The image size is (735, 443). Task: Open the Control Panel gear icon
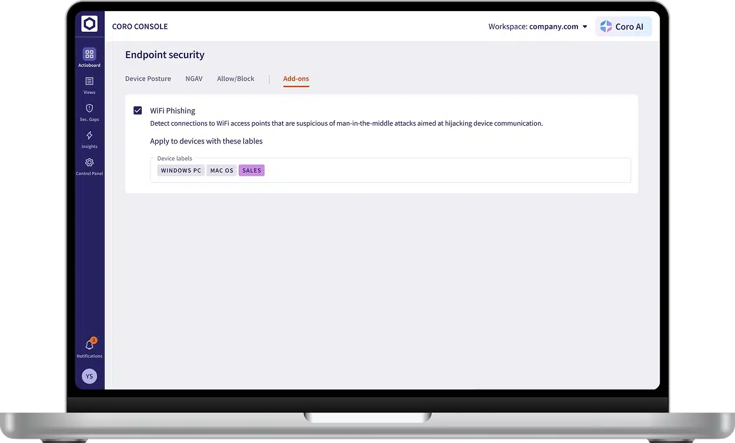[89, 163]
